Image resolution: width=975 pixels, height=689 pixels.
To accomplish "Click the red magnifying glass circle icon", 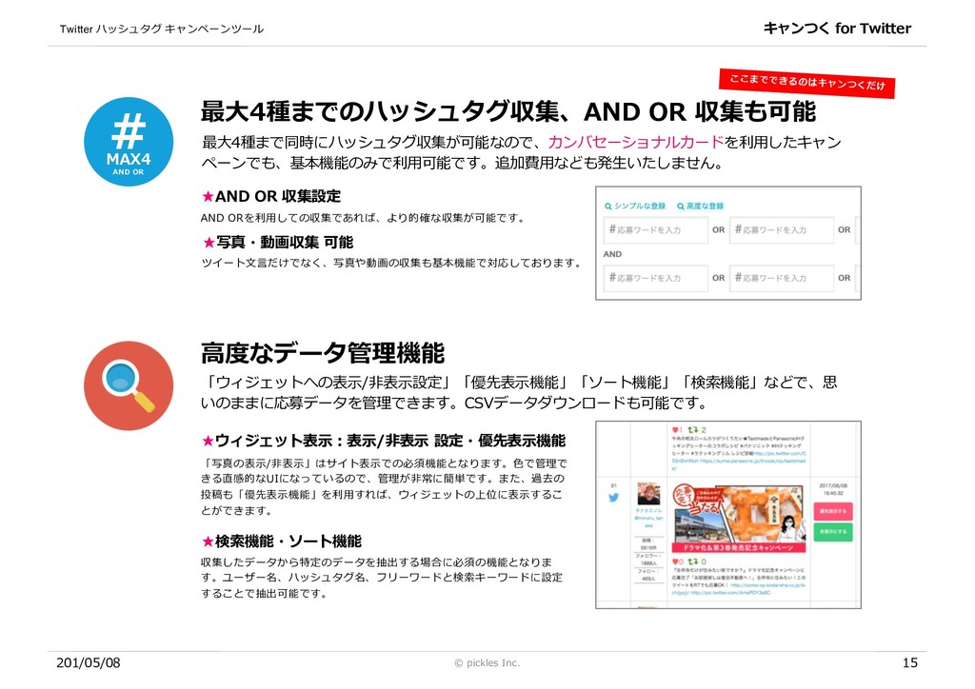I will point(129,385).
